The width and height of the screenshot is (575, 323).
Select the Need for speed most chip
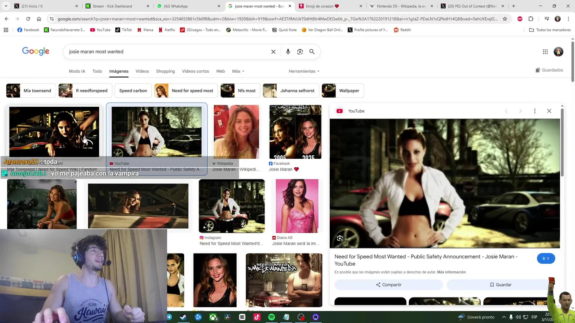coord(186,91)
